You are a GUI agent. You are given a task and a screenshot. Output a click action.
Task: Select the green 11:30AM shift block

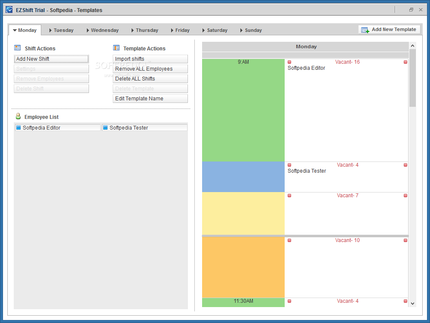(x=243, y=302)
